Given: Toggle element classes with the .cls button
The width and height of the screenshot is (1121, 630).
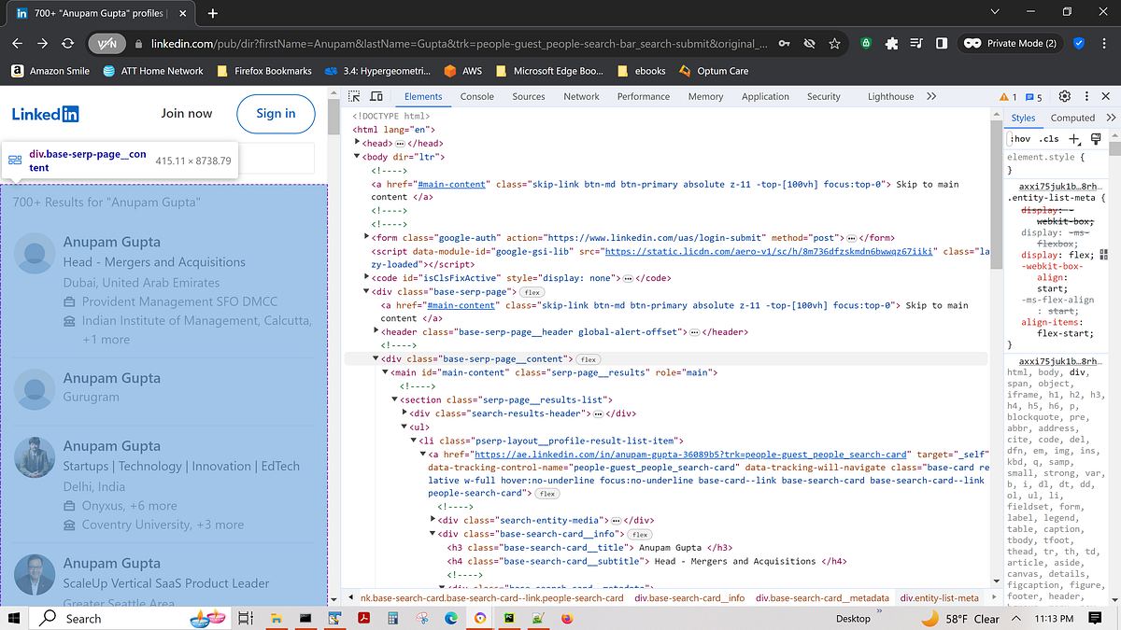Looking at the screenshot, I should pyautogui.click(x=1049, y=138).
